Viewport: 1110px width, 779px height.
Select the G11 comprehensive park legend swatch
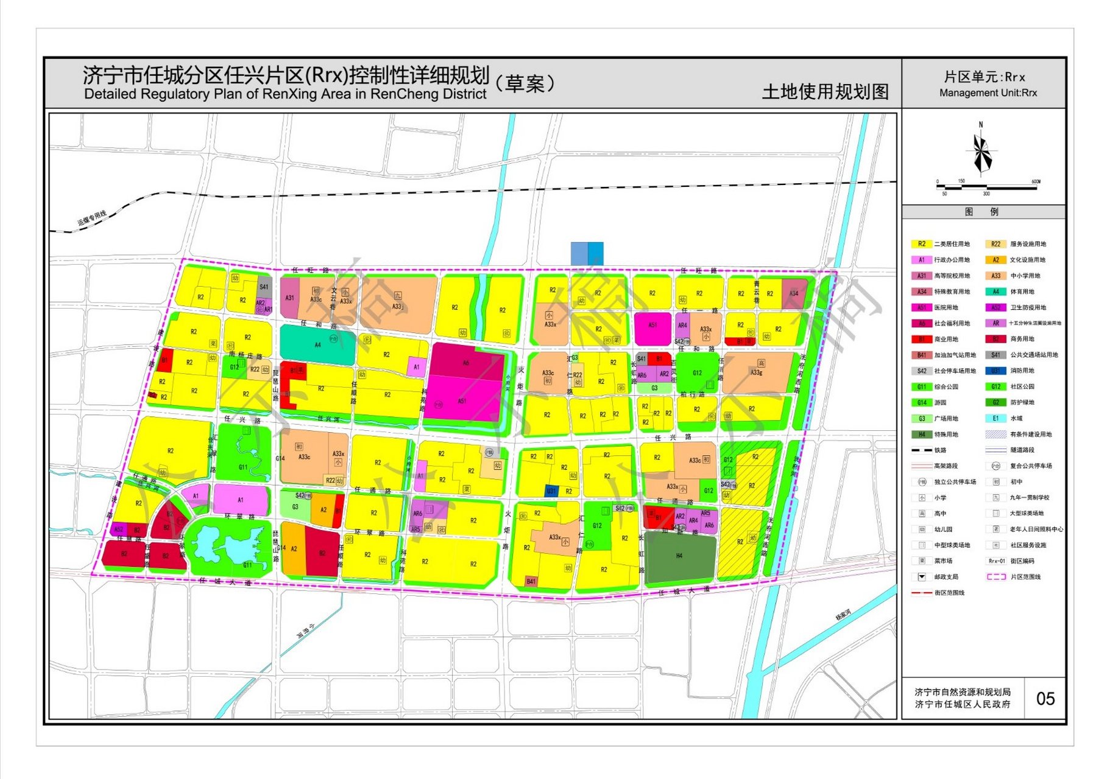click(922, 386)
